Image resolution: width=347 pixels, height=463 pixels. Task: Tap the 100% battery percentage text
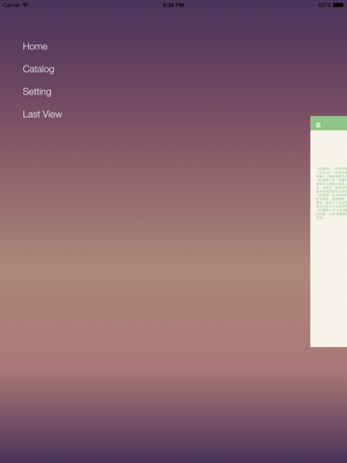325,5
